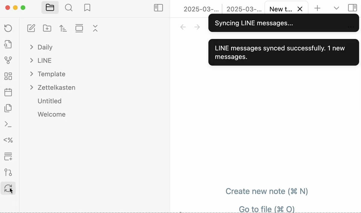Image resolution: width=361 pixels, height=213 pixels.
Task: Switch to the bookmarks tab
Action: click(87, 8)
